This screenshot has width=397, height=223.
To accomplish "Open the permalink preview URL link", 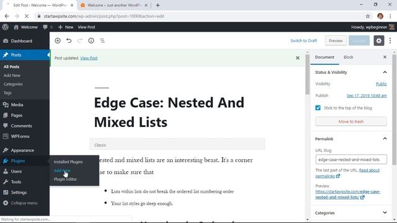I will click(x=348, y=195).
